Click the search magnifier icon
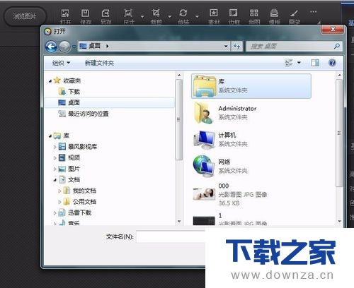The width and height of the screenshot is (354, 288). pos(337,46)
